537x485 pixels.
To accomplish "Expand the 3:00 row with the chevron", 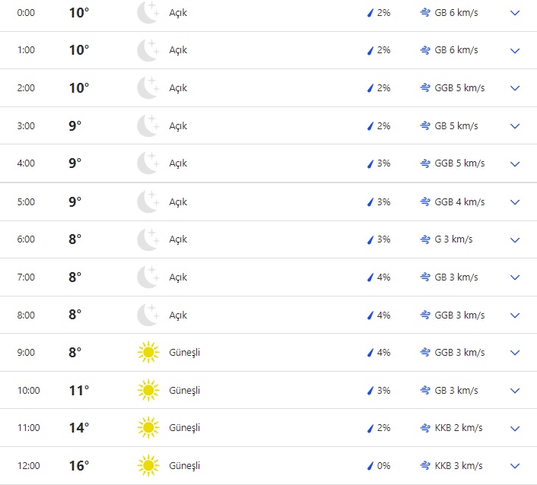I will [x=515, y=126].
